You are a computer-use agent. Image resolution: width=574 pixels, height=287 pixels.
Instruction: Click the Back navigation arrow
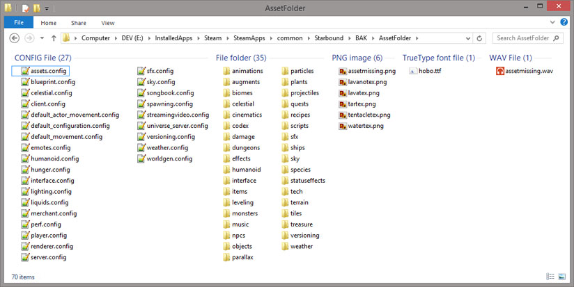(14, 38)
